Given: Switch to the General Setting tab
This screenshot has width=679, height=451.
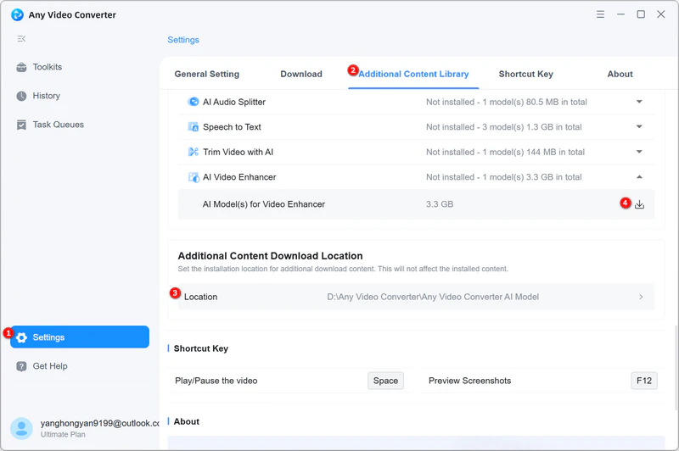Looking at the screenshot, I should click(206, 74).
